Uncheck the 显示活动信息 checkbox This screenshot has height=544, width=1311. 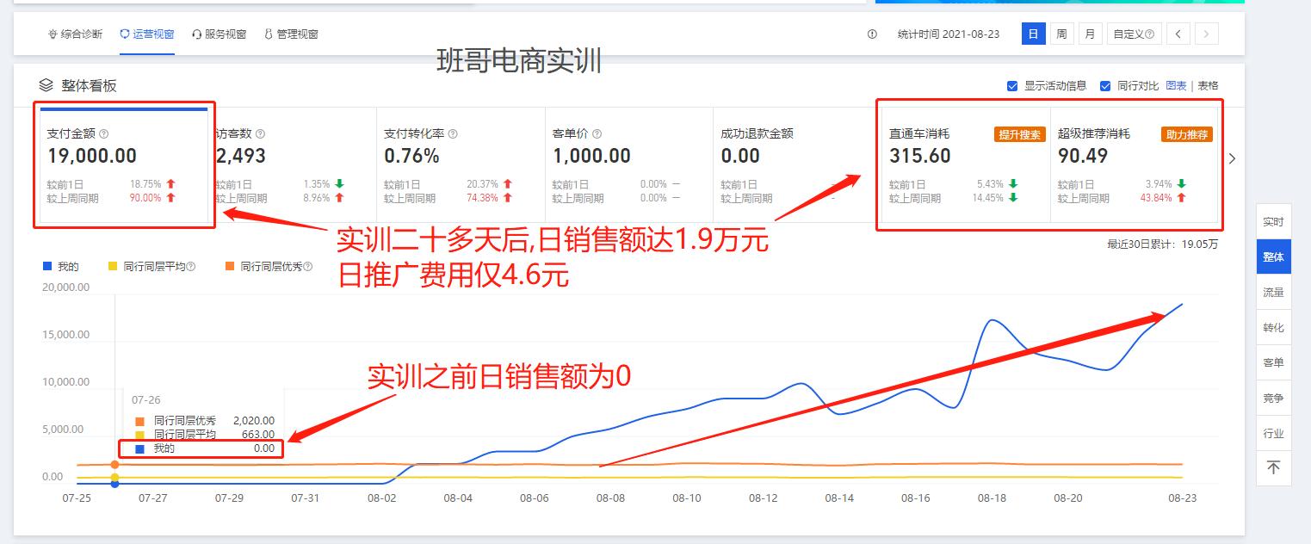pyautogui.click(x=1012, y=85)
